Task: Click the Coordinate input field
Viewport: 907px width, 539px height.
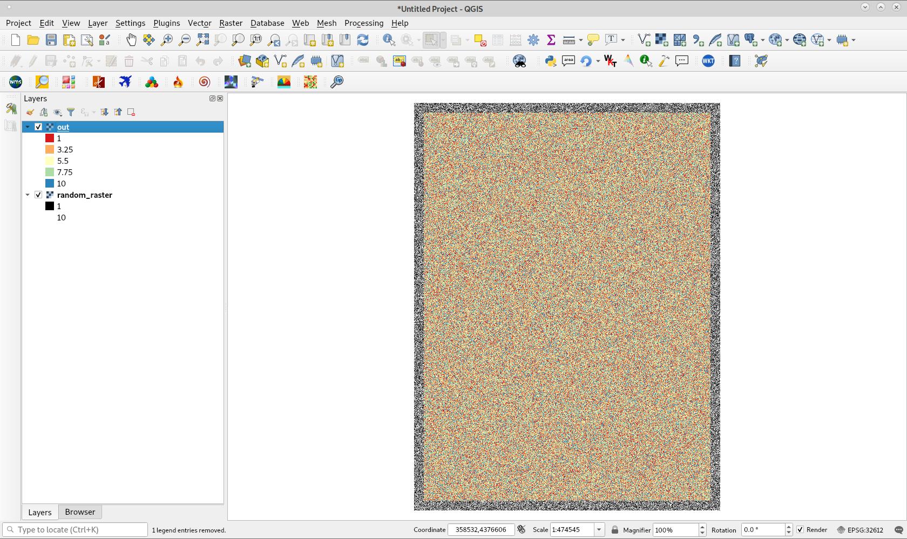Action: tap(481, 530)
